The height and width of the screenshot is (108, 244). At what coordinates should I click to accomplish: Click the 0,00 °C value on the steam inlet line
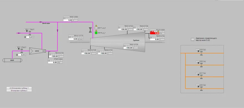[68, 20]
